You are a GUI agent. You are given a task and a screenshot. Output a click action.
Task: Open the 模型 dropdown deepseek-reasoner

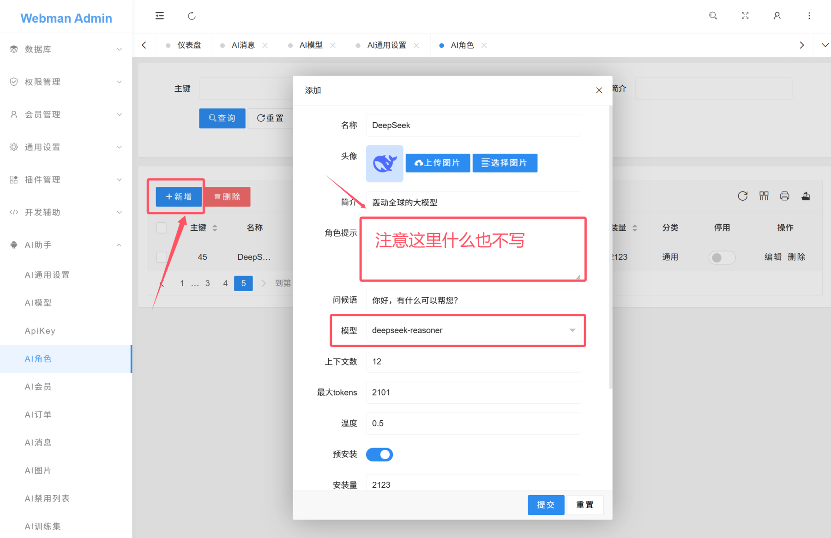pos(473,330)
